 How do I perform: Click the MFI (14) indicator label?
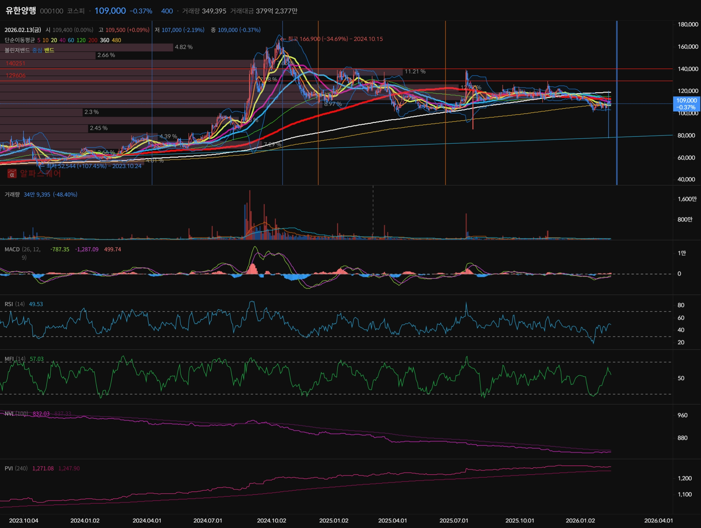pos(15,359)
